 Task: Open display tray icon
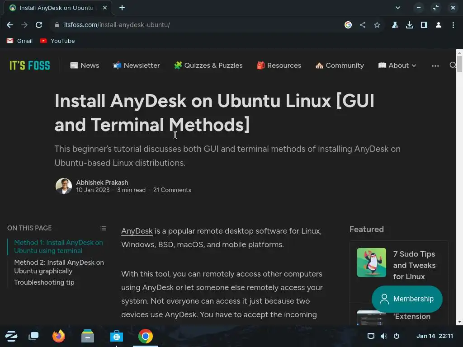(x=371, y=336)
